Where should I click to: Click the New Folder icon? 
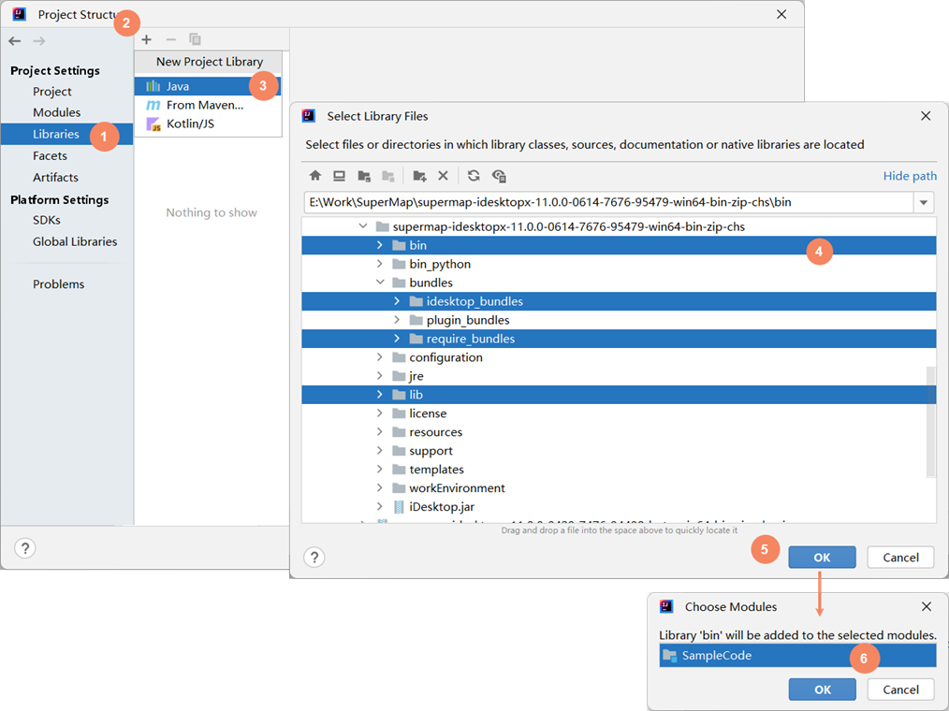(419, 176)
